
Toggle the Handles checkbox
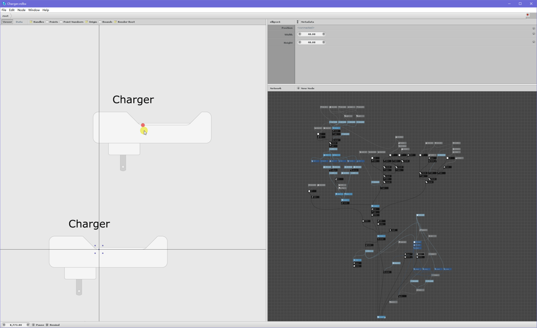[31, 22]
